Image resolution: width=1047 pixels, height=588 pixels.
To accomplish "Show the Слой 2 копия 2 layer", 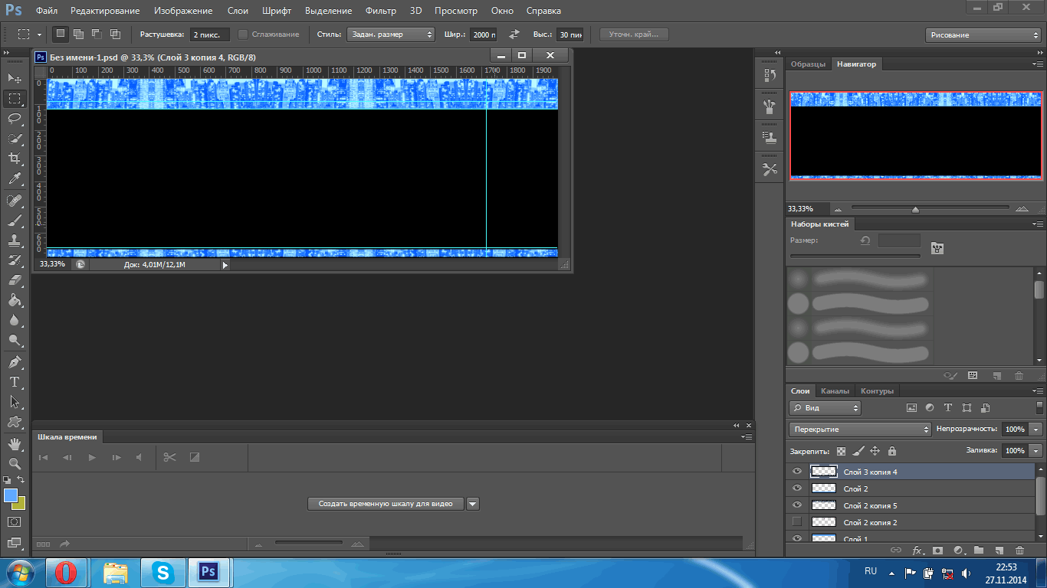I will click(797, 522).
